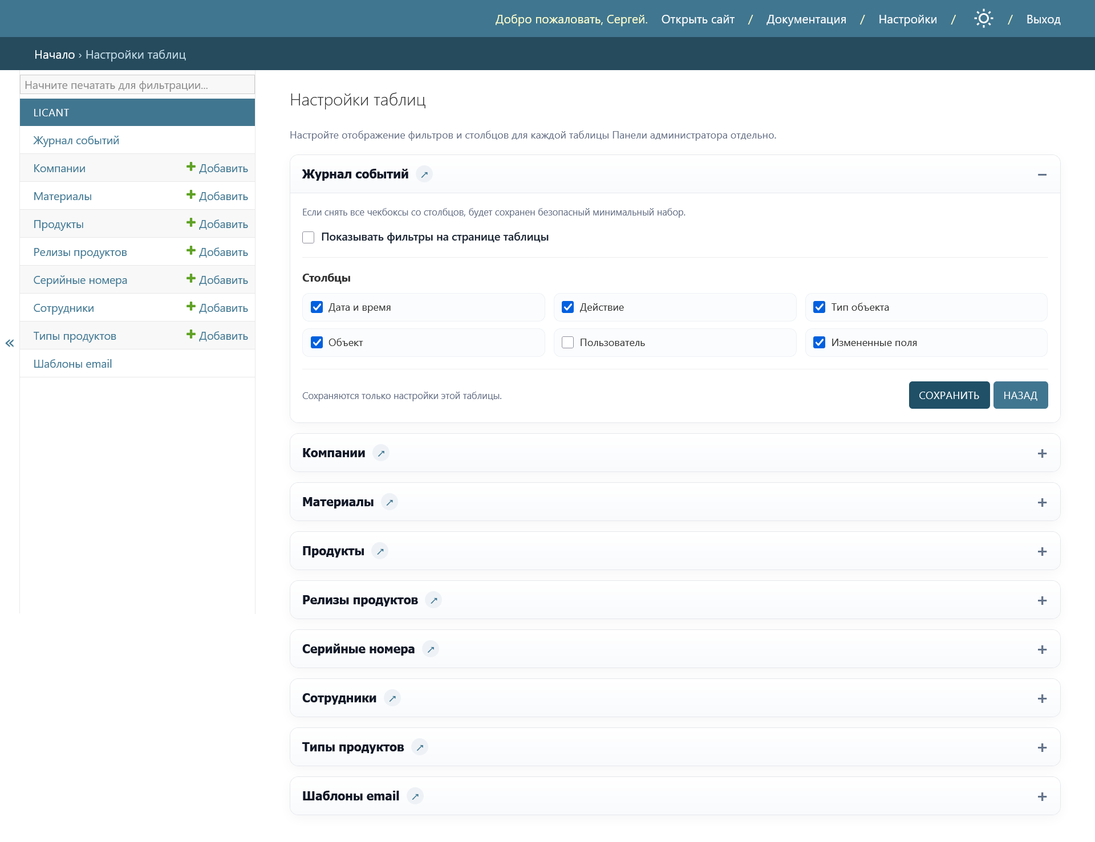Check the Пользователь column checkbox

(x=568, y=342)
